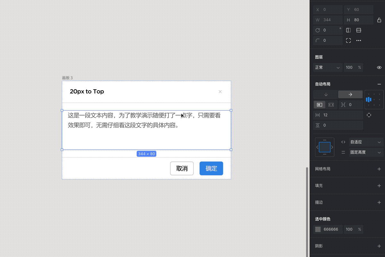Click the flip vertical icon
The height and width of the screenshot is (257, 385).
359,30
